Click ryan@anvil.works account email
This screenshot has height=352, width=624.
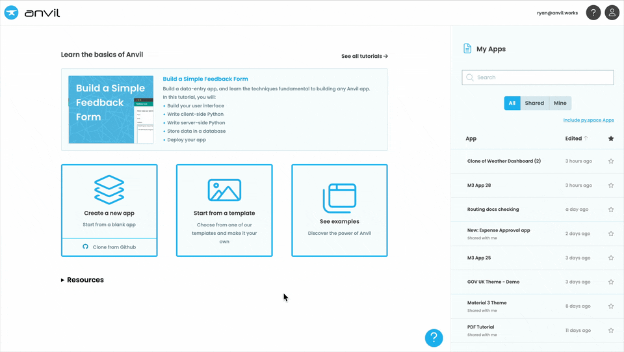(x=557, y=13)
